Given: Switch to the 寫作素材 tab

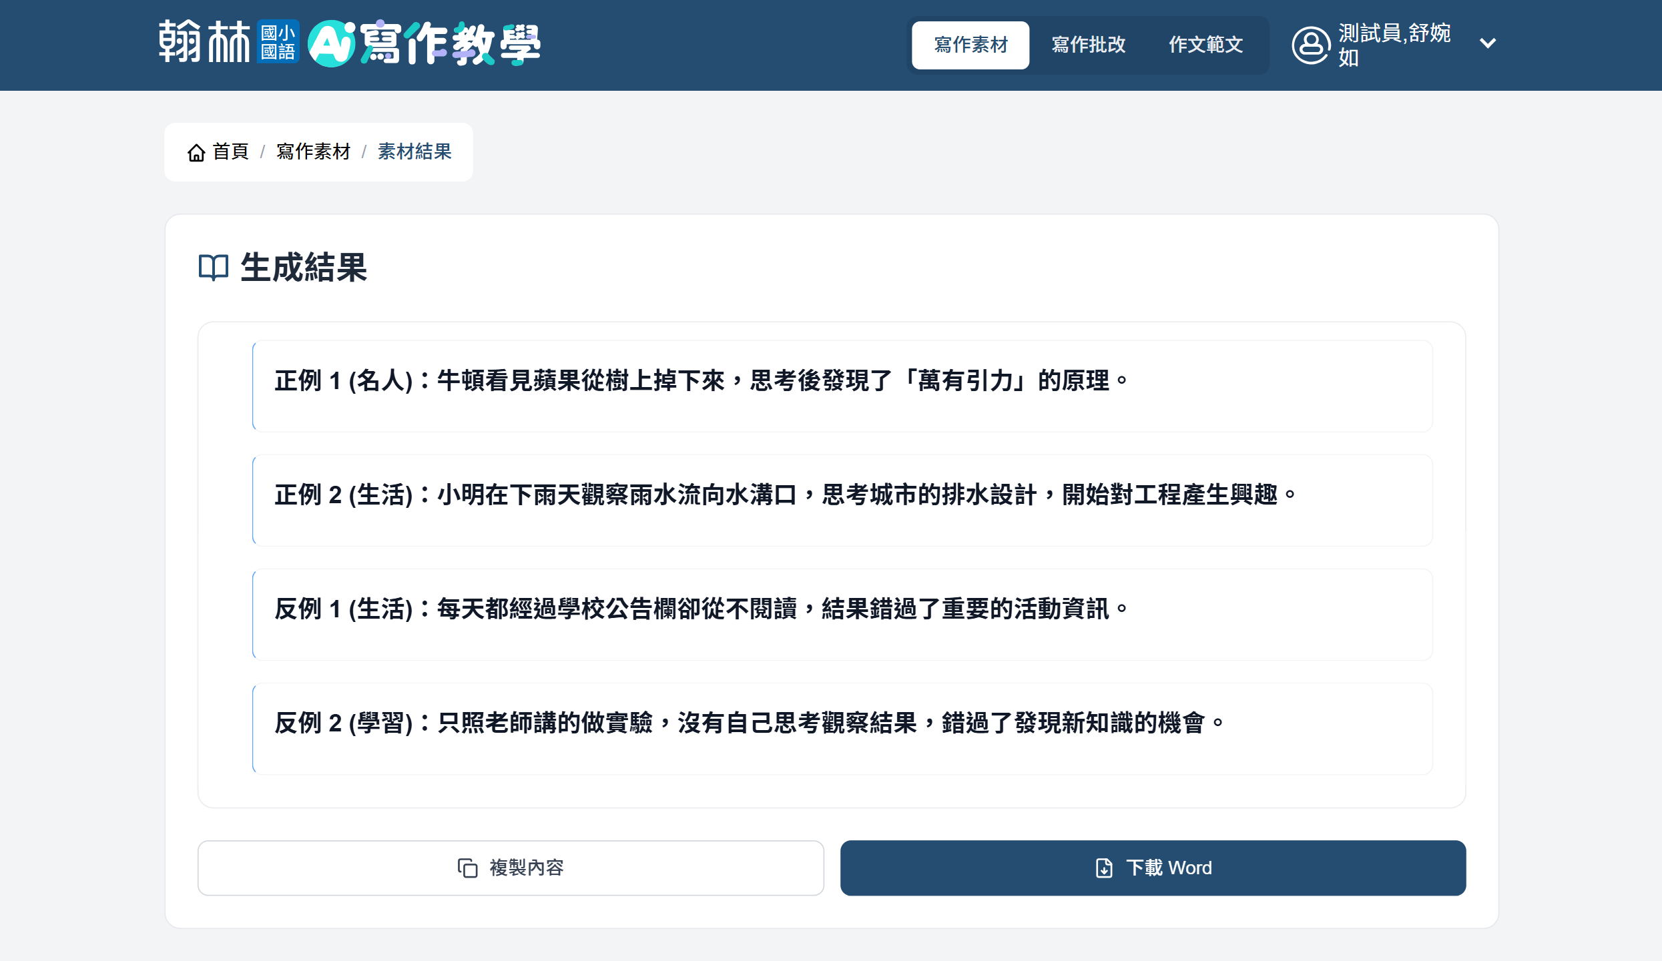Looking at the screenshot, I should 970,45.
